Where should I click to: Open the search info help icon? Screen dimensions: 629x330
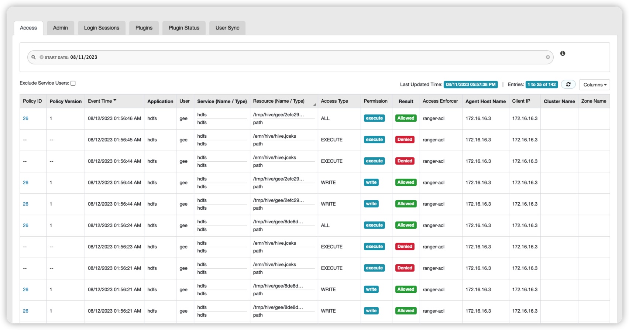pos(563,54)
